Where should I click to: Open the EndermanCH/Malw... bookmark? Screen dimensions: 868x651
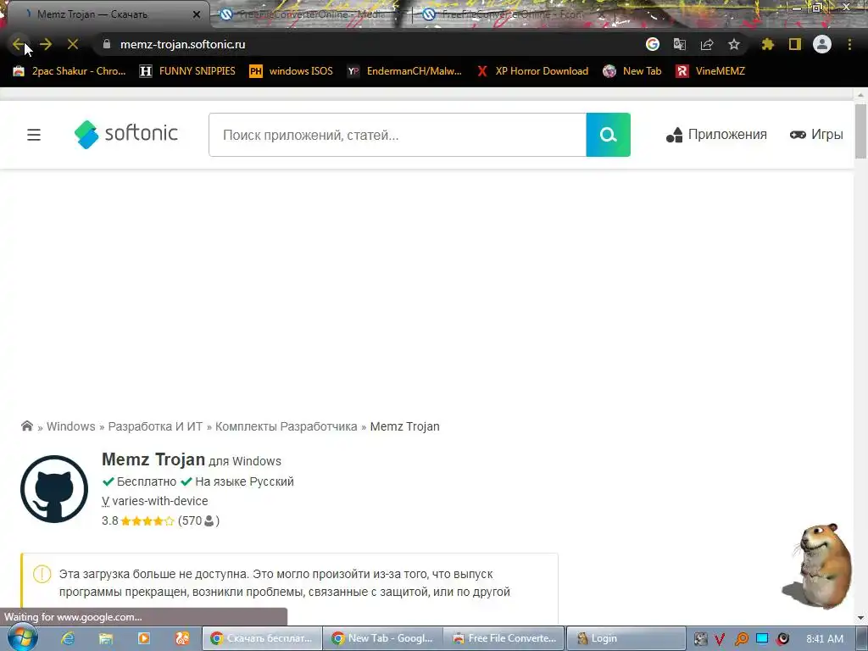404,71
